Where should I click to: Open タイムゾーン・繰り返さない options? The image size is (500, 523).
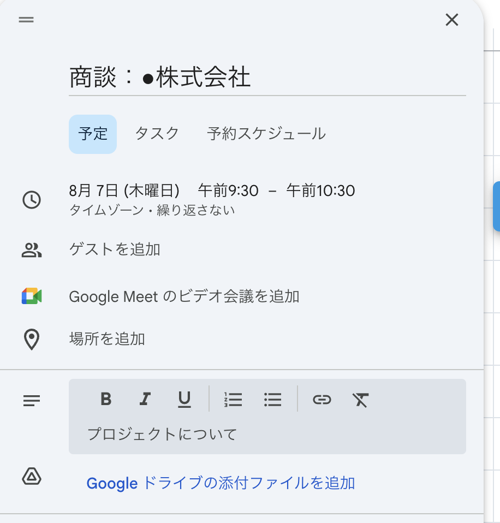coord(152,210)
